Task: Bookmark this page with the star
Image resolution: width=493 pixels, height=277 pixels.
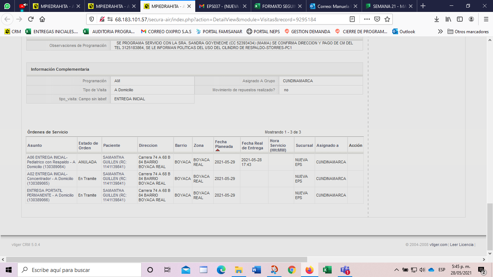Action: (387, 19)
